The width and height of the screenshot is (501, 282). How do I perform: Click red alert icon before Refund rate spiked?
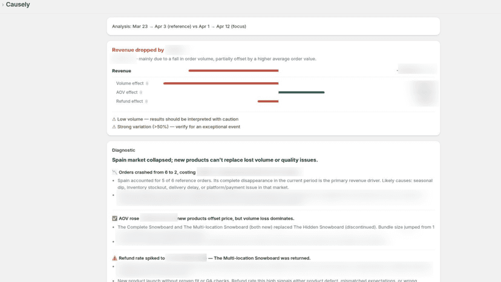tap(114, 258)
